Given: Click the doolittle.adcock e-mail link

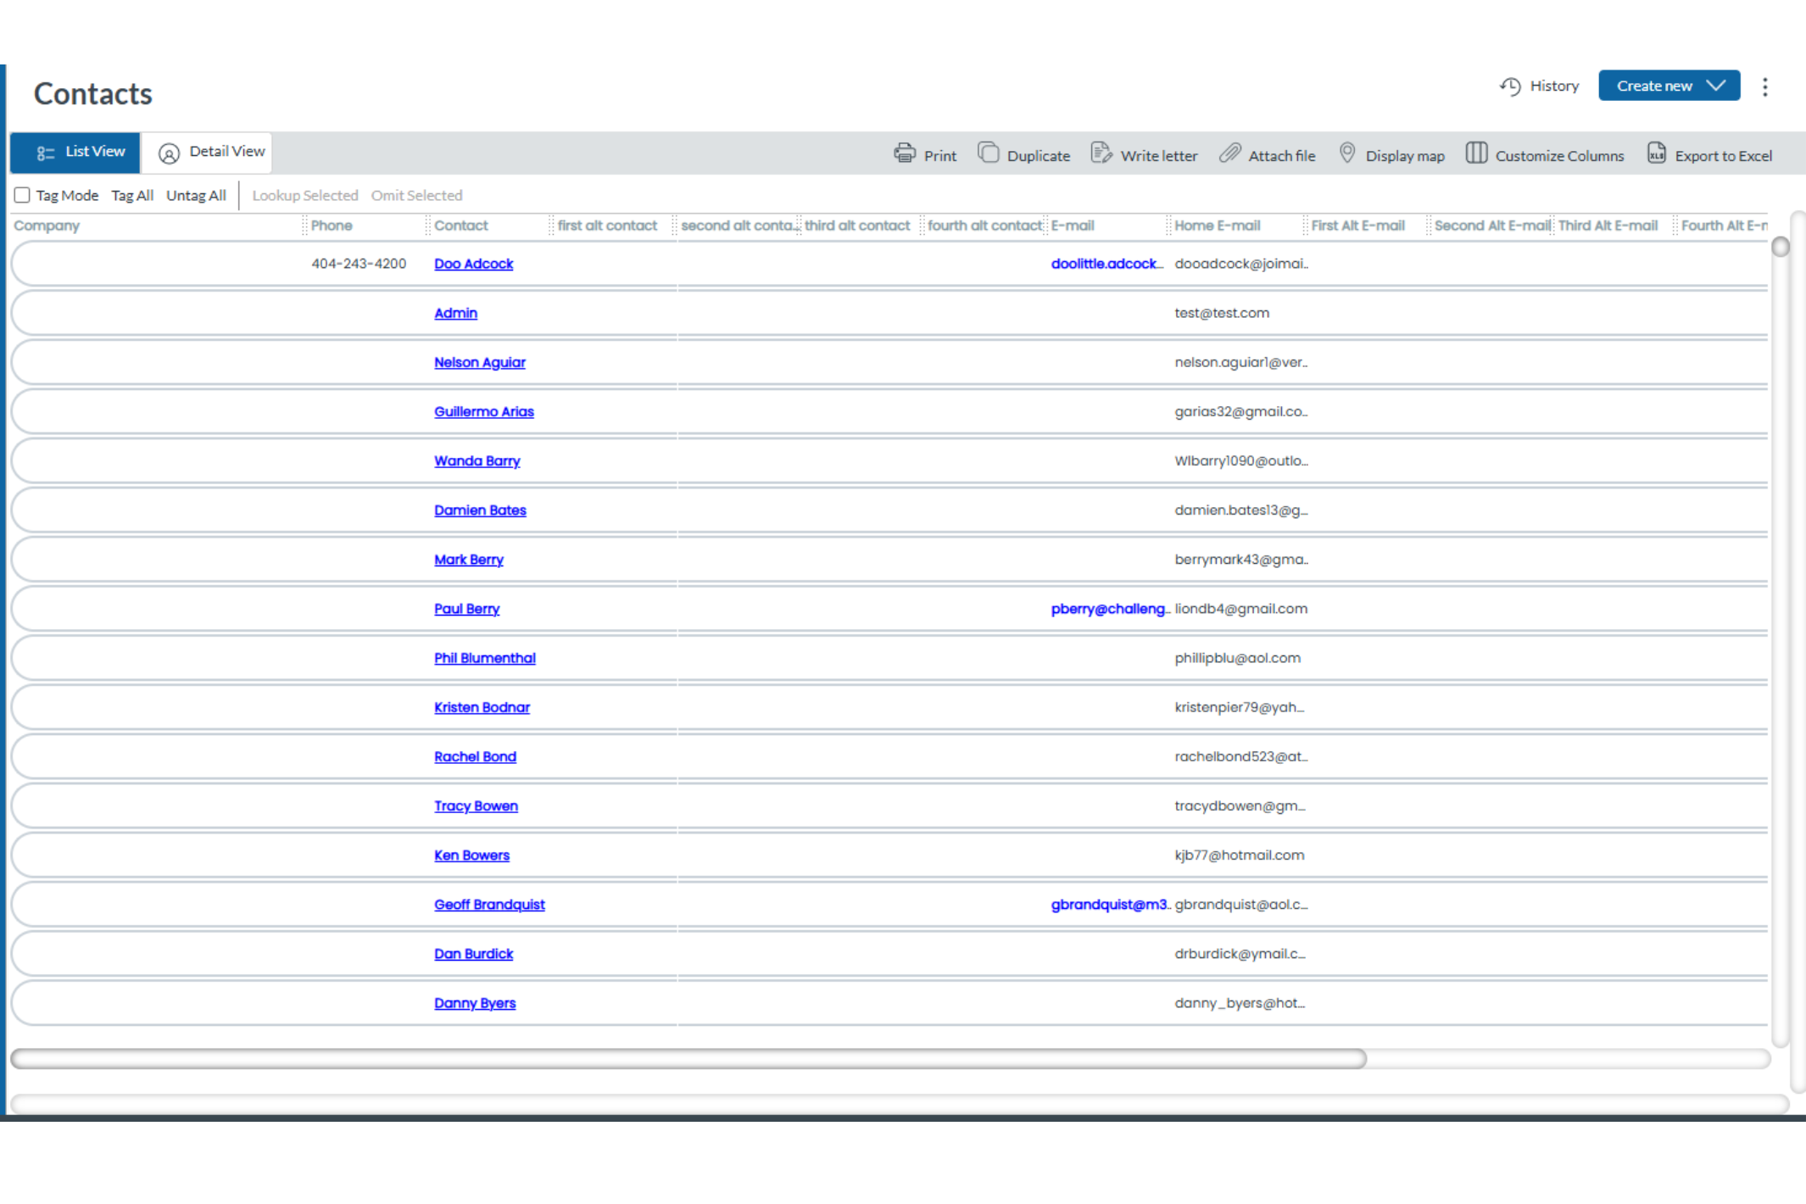Looking at the screenshot, I should tap(1107, 264).
